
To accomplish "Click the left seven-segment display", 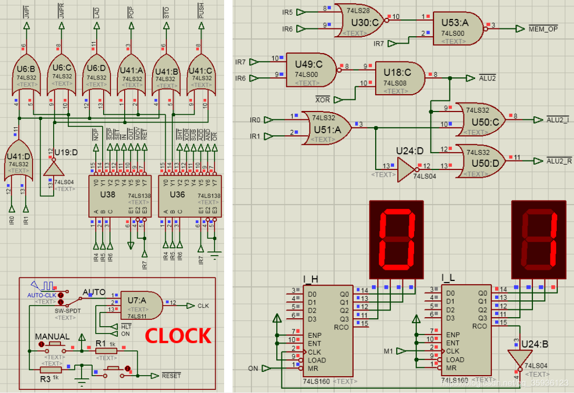I will 396,239.
